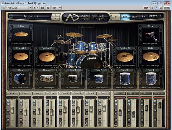Click the Tom 1 drum image
This screenshot has width=172, height=130.
[x=73, y=79]
